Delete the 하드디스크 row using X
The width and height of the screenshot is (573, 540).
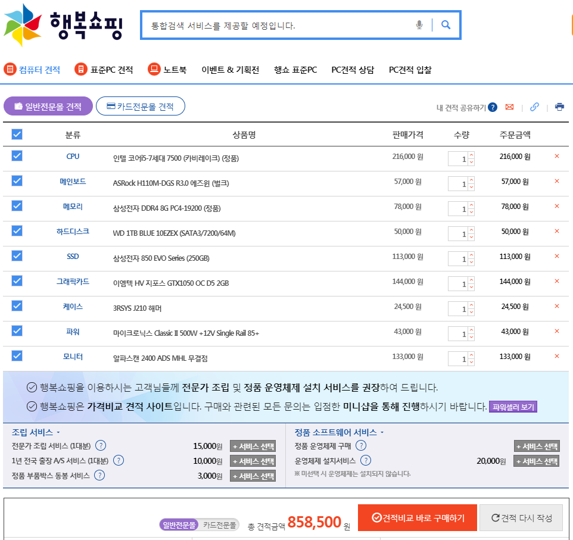point(556,231)
